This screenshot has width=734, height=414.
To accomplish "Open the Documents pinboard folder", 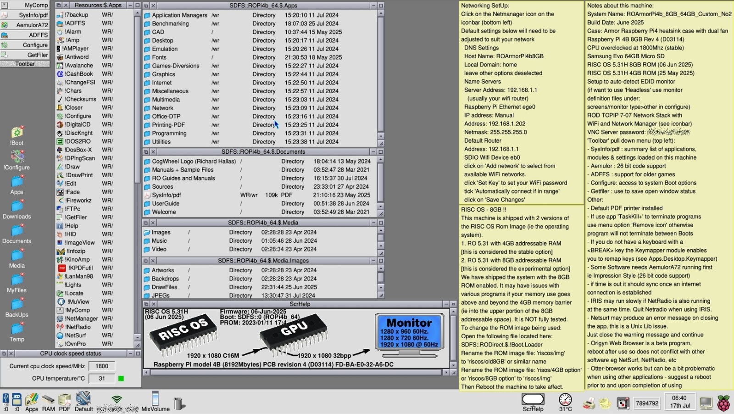I will click(x=17, y=234).
